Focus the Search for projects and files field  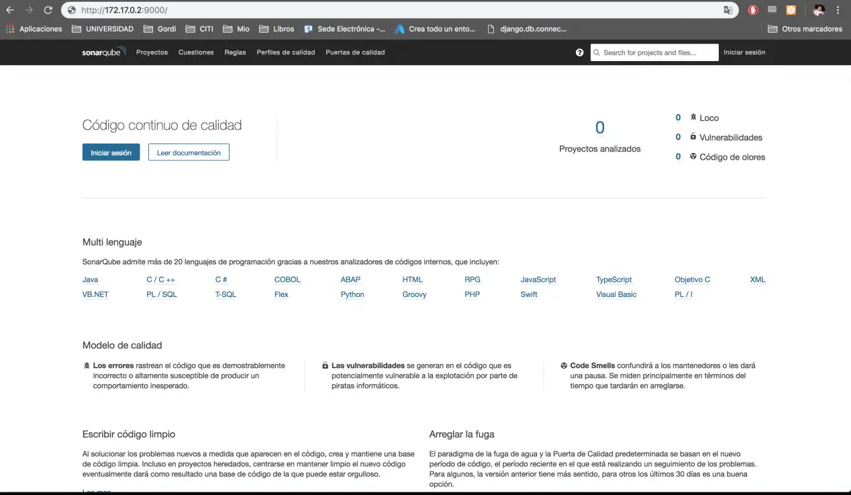654,52
